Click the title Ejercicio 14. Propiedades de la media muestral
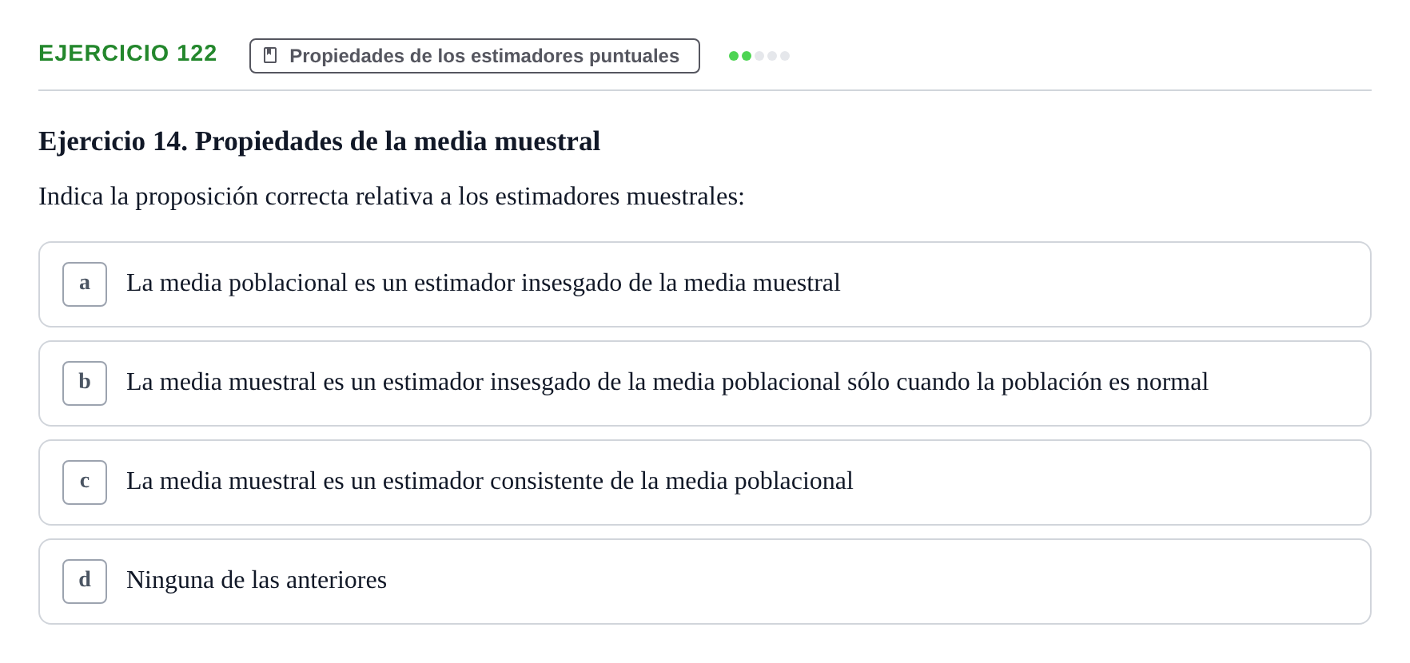 tap(319, 141)
